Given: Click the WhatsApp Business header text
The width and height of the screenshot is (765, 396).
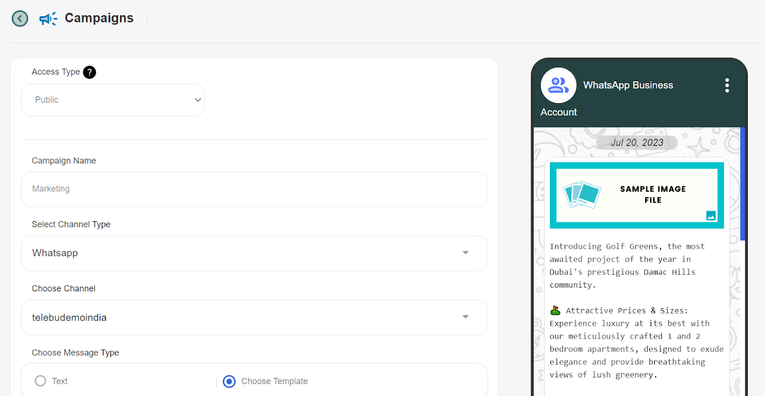Looking at the screenshot, I should coord(628,85).
